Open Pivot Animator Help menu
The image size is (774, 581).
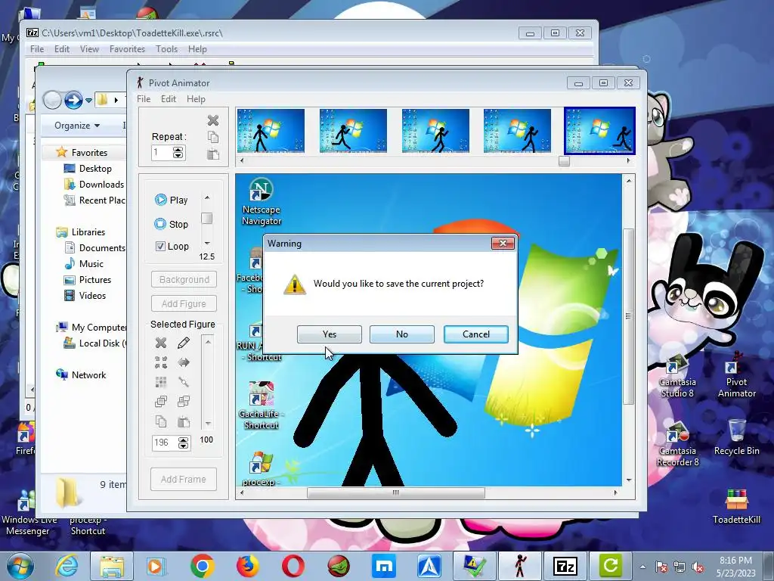[196, 99]
